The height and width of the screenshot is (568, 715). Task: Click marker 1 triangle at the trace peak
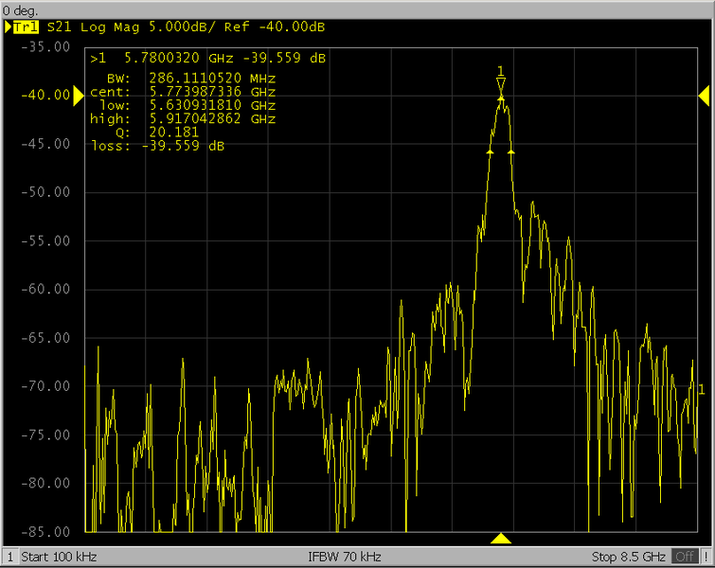click(x=501, y=83)
